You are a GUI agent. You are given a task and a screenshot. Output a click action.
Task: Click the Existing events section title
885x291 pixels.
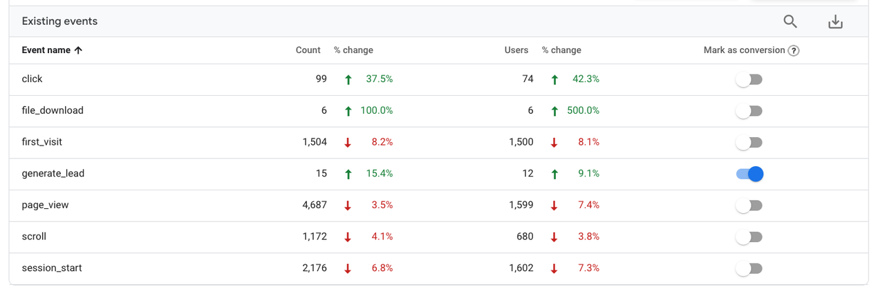pos(59,21)
